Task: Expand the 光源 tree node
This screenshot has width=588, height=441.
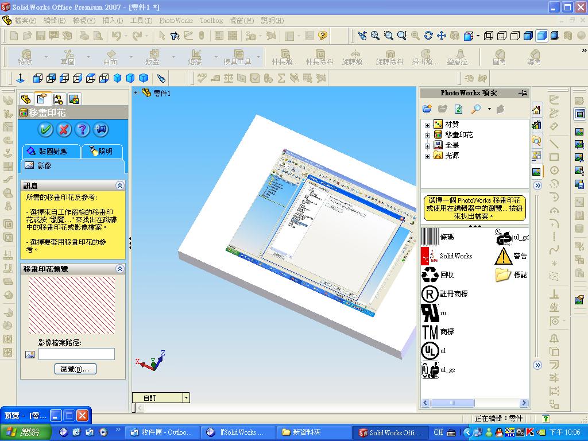Action: [427, 156]
